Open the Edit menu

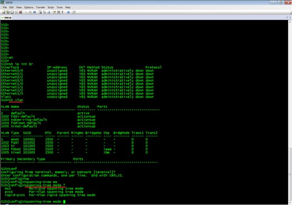click(11, 7)
